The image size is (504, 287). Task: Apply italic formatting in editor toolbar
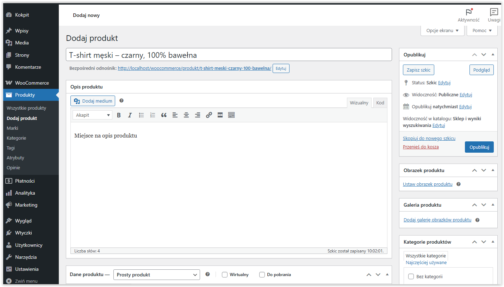pos(130,115)
